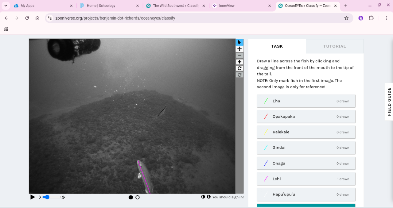
Task: Switch to Home | Schoology tab
Action: pos(109,6)
